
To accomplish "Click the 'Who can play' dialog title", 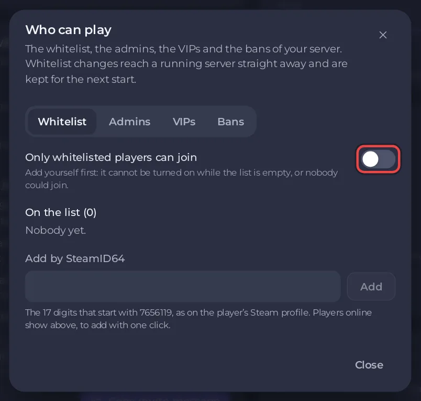I will pyautogui.click(x=68, y=30).
